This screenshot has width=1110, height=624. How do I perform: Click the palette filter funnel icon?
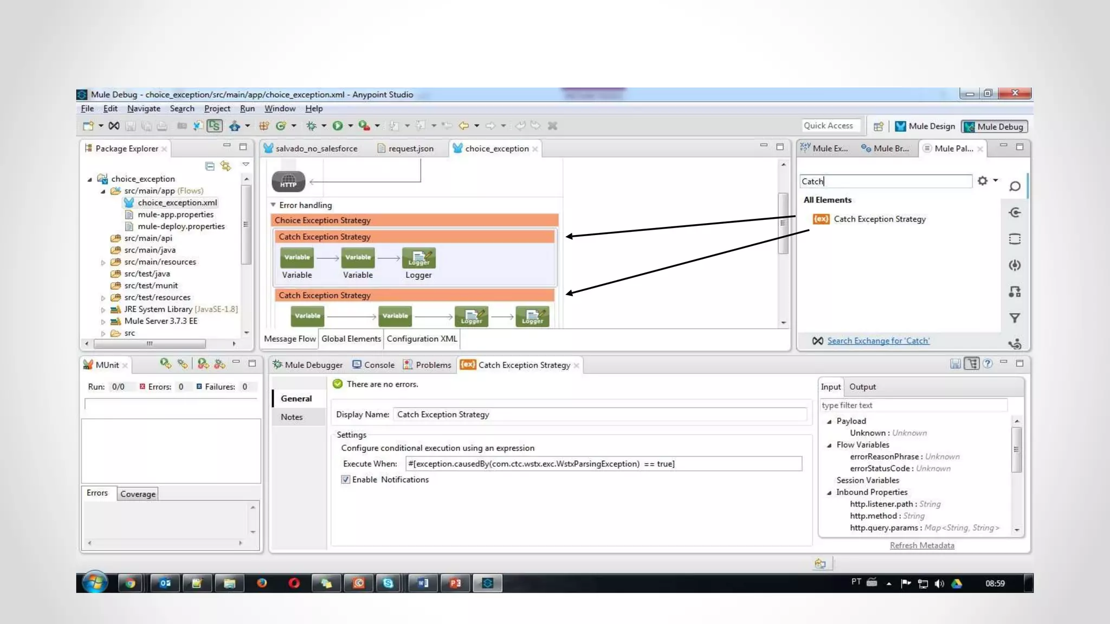tap(1015, 318)
